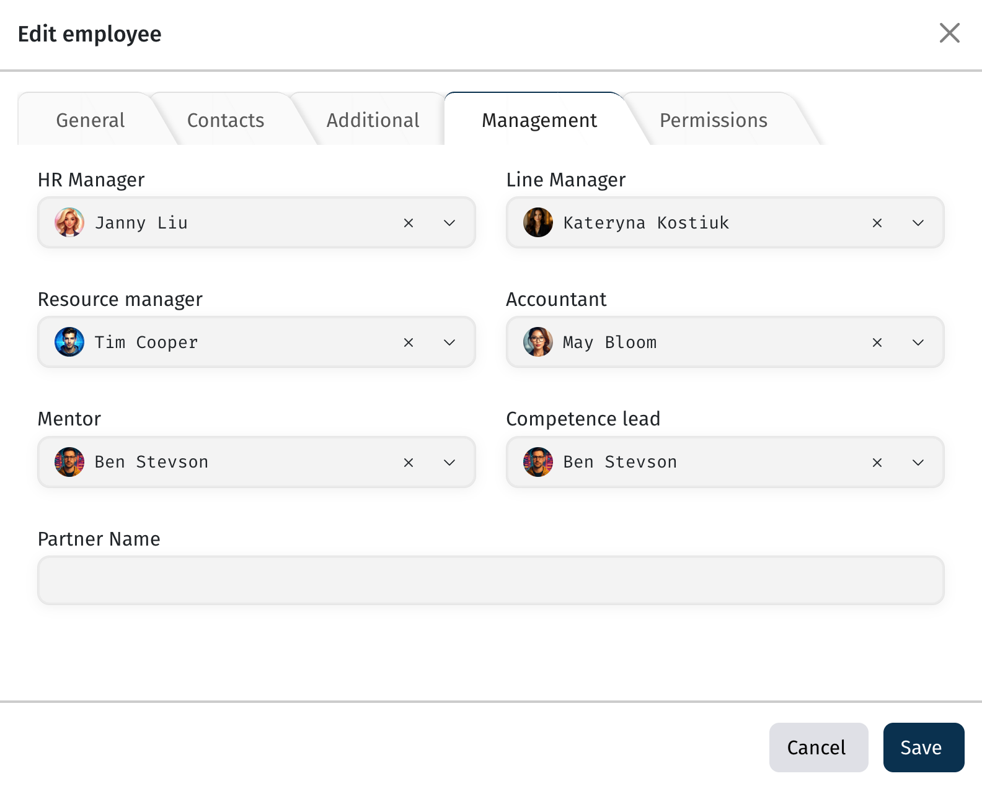Clear the Line Manager Kateryna Kostiuk
Image resolution: width=982 pixels, height=789 pixels.
click(877, 223)
